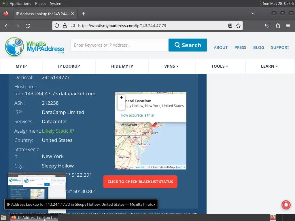Viewport: 295px width, 221px height.
Task: Open the Likely Static IP link
Action: (58, 131)
